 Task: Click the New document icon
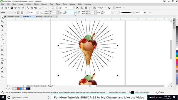pos(2,8)
